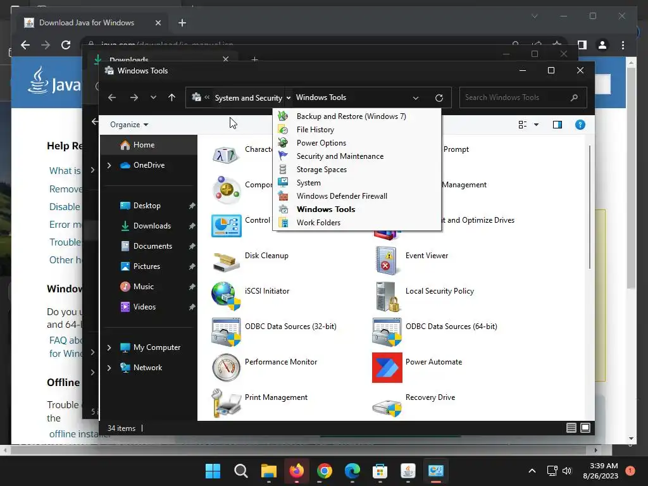Select File History from dropdown list
Image resolution: width=648 pixels, height=486 pixels.
(x=357, y=129)
